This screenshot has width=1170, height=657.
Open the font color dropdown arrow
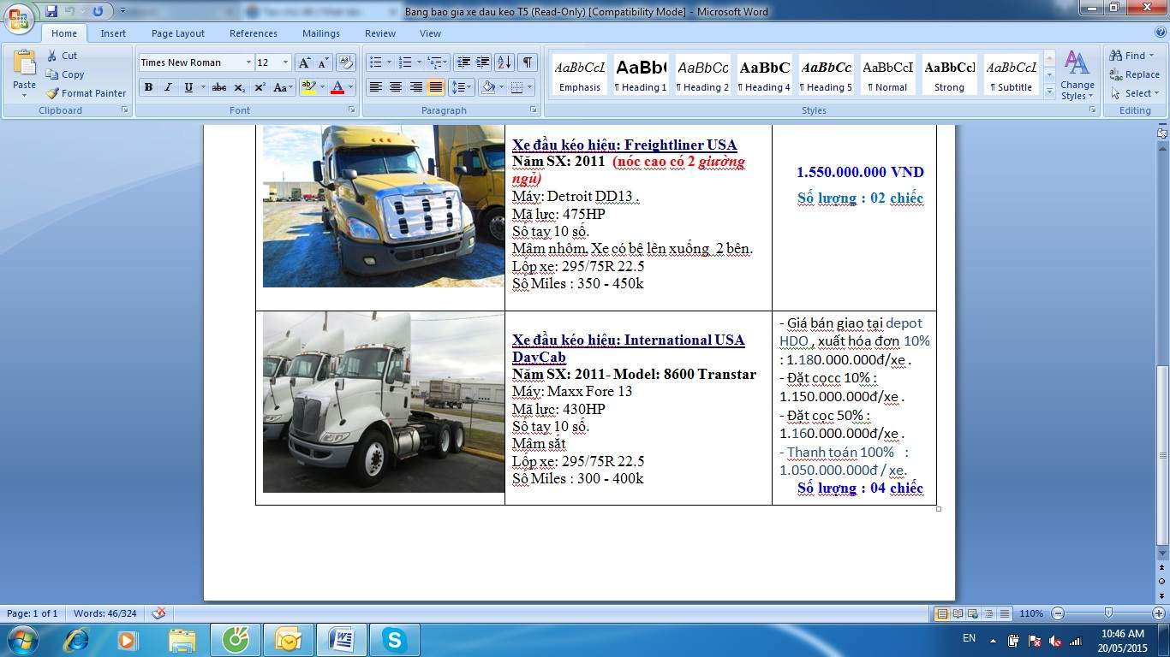351,87
